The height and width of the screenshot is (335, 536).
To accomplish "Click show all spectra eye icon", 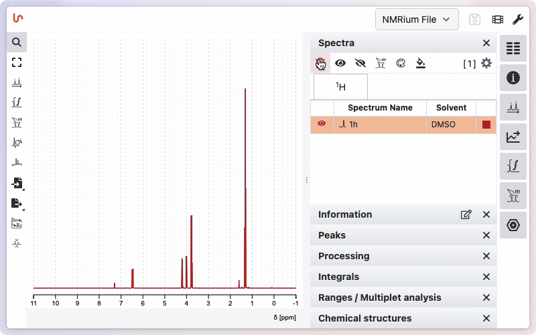I will click(340, 64).
